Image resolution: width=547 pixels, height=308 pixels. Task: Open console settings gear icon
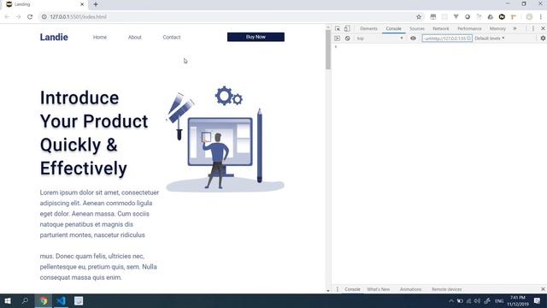[543, 38]
